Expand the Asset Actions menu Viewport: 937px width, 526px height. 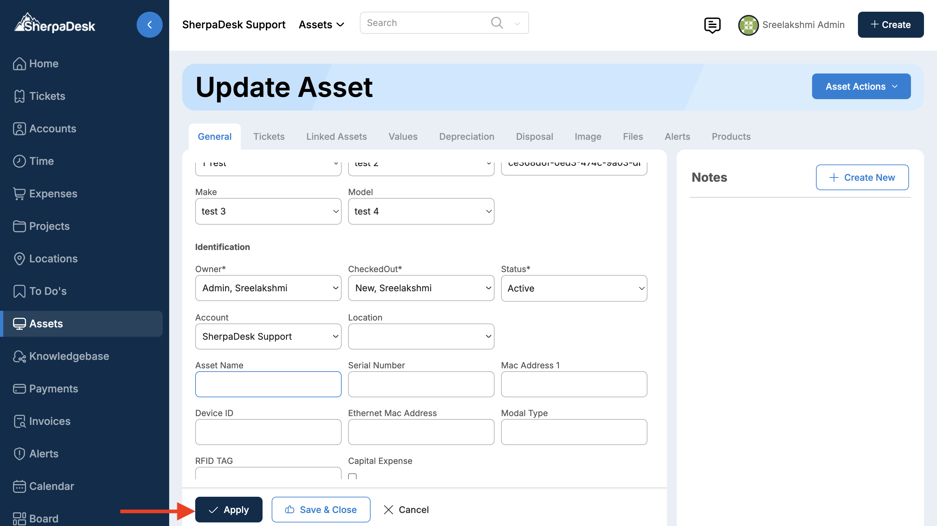(861, 86)
